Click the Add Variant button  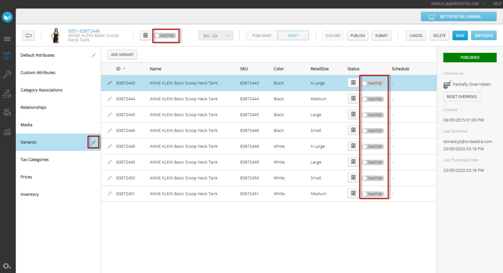coord(122,55)
